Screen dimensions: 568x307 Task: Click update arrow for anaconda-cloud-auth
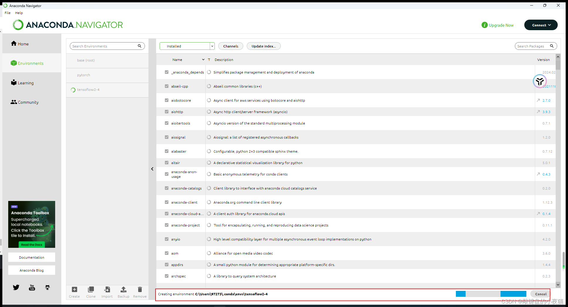538,214
